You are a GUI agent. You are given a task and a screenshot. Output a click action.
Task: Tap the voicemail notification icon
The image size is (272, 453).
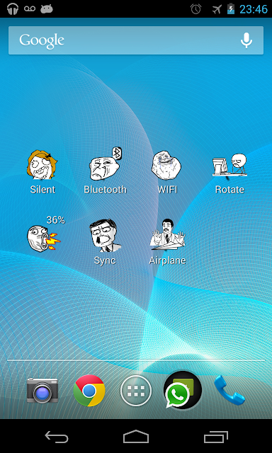point(30,8)
